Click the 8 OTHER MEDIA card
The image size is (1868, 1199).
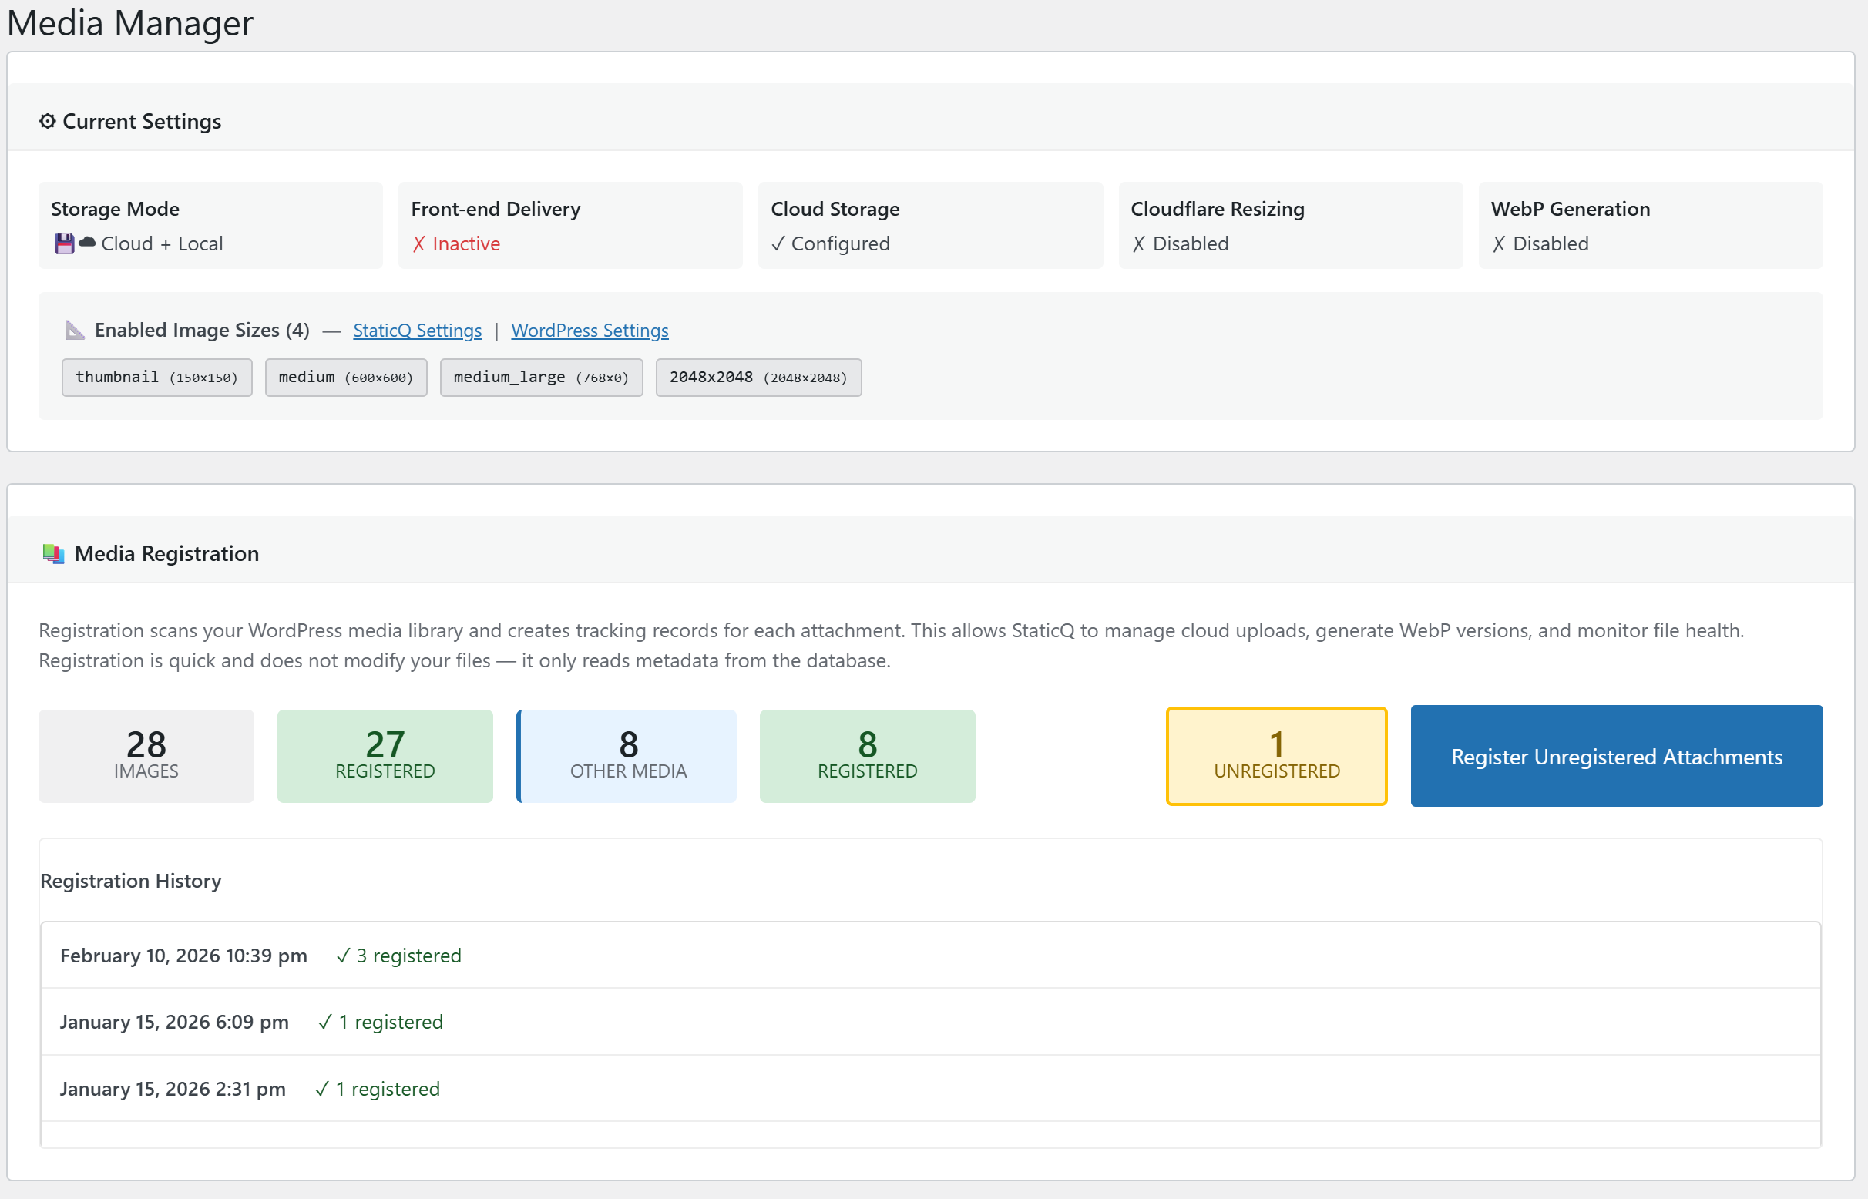pyautogui.click(x=627, y=756)
